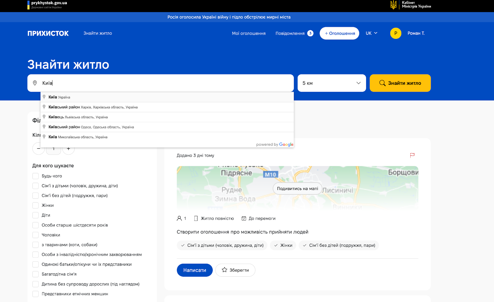Toggle the Багатодітна сім'я checkbox
The height and width of the screenshot is (302, 494).
(x=36, y=274)
